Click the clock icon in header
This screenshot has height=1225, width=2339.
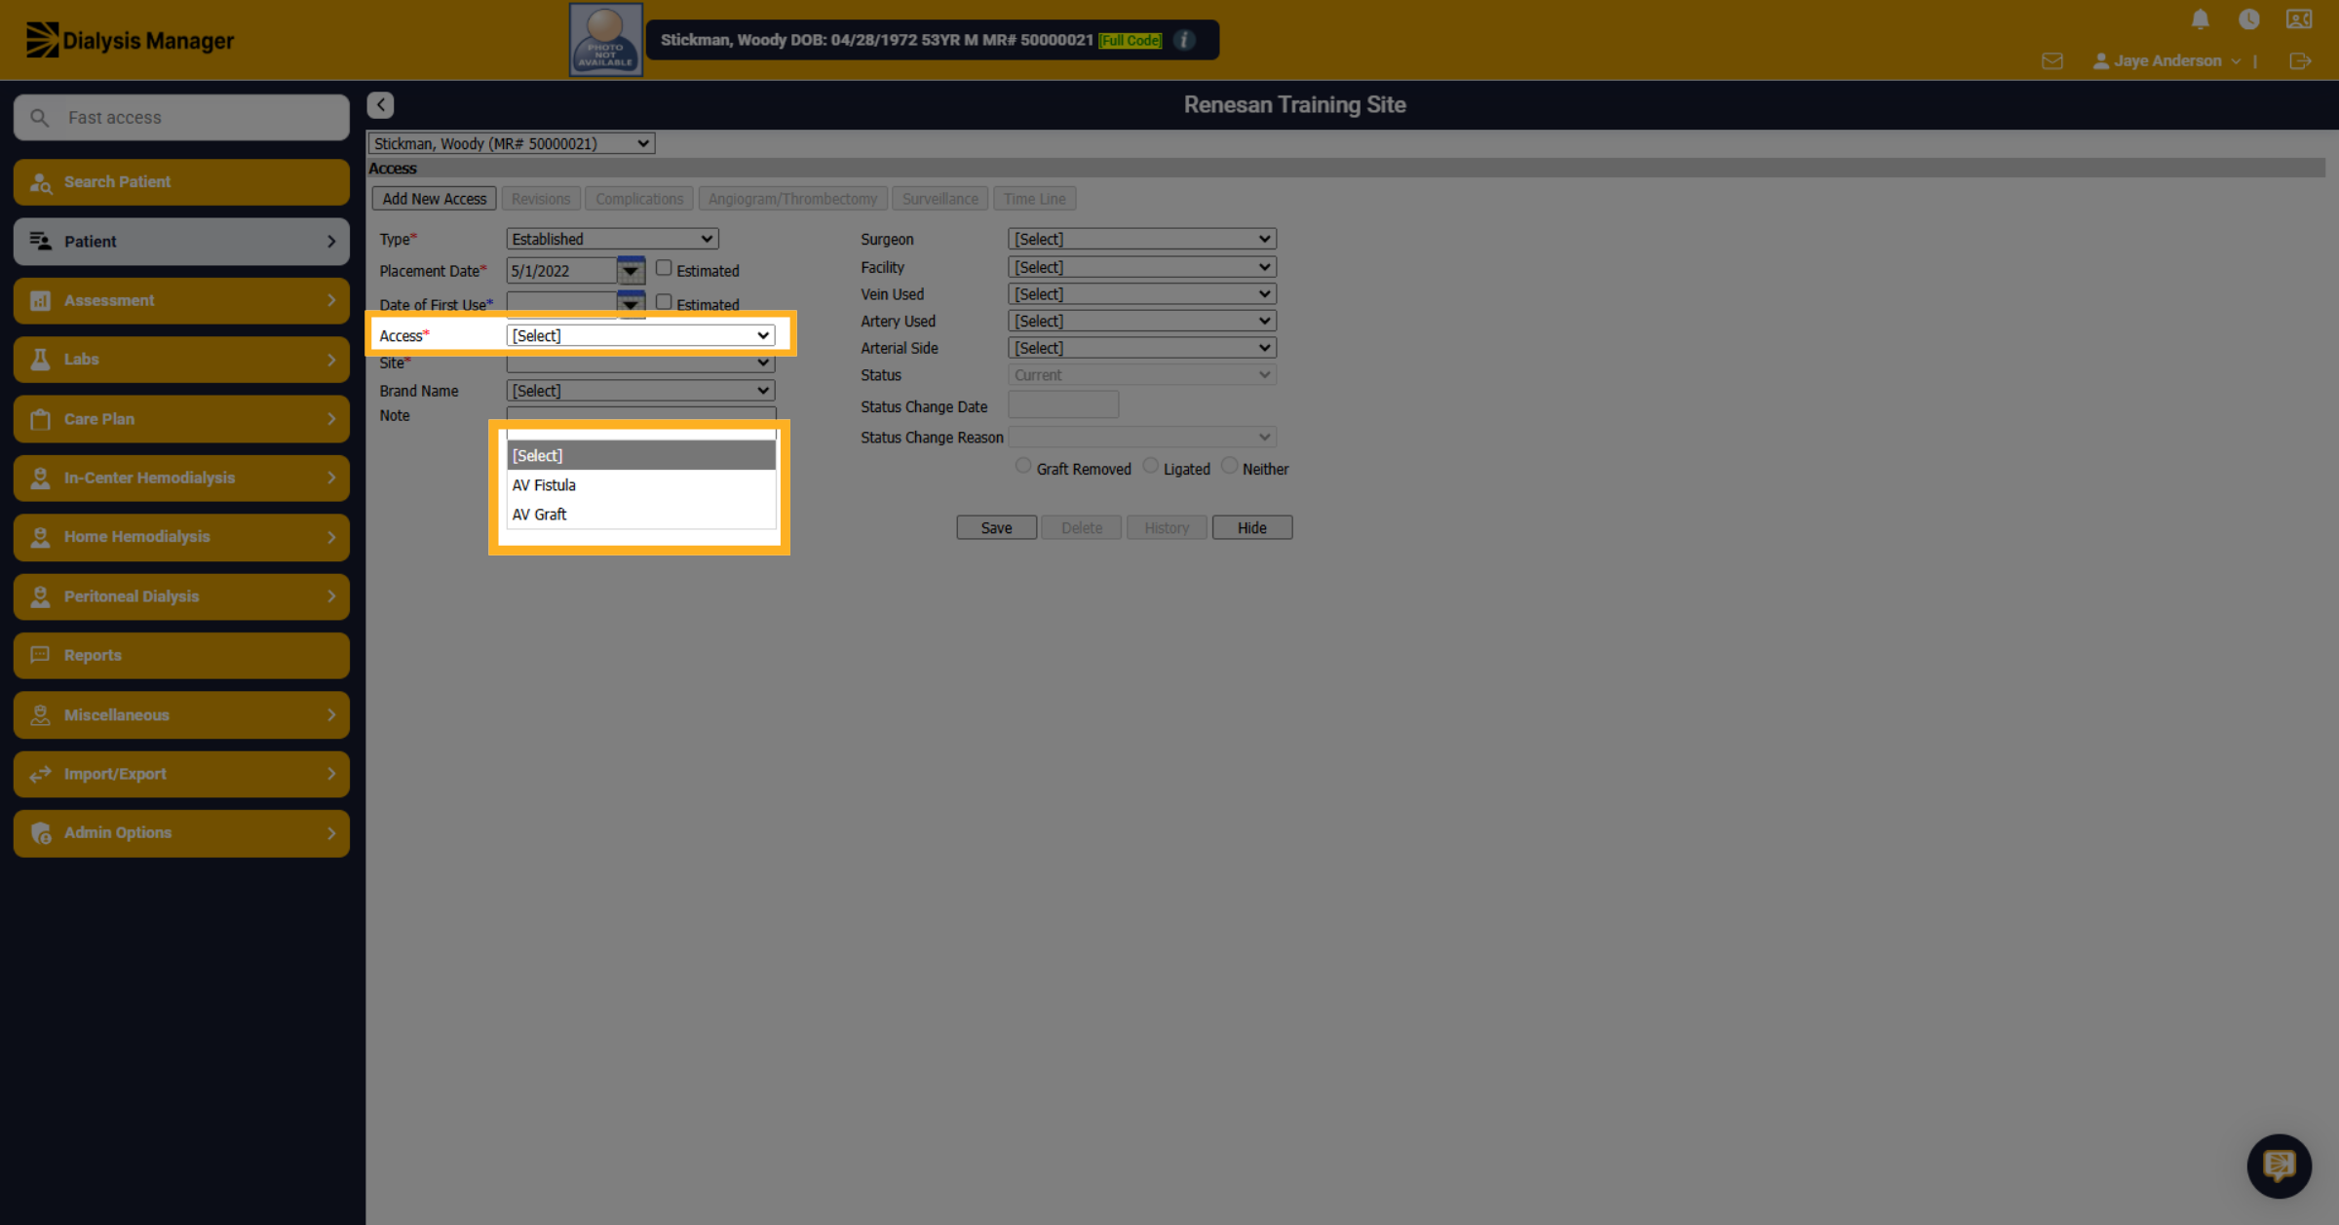2248,19
